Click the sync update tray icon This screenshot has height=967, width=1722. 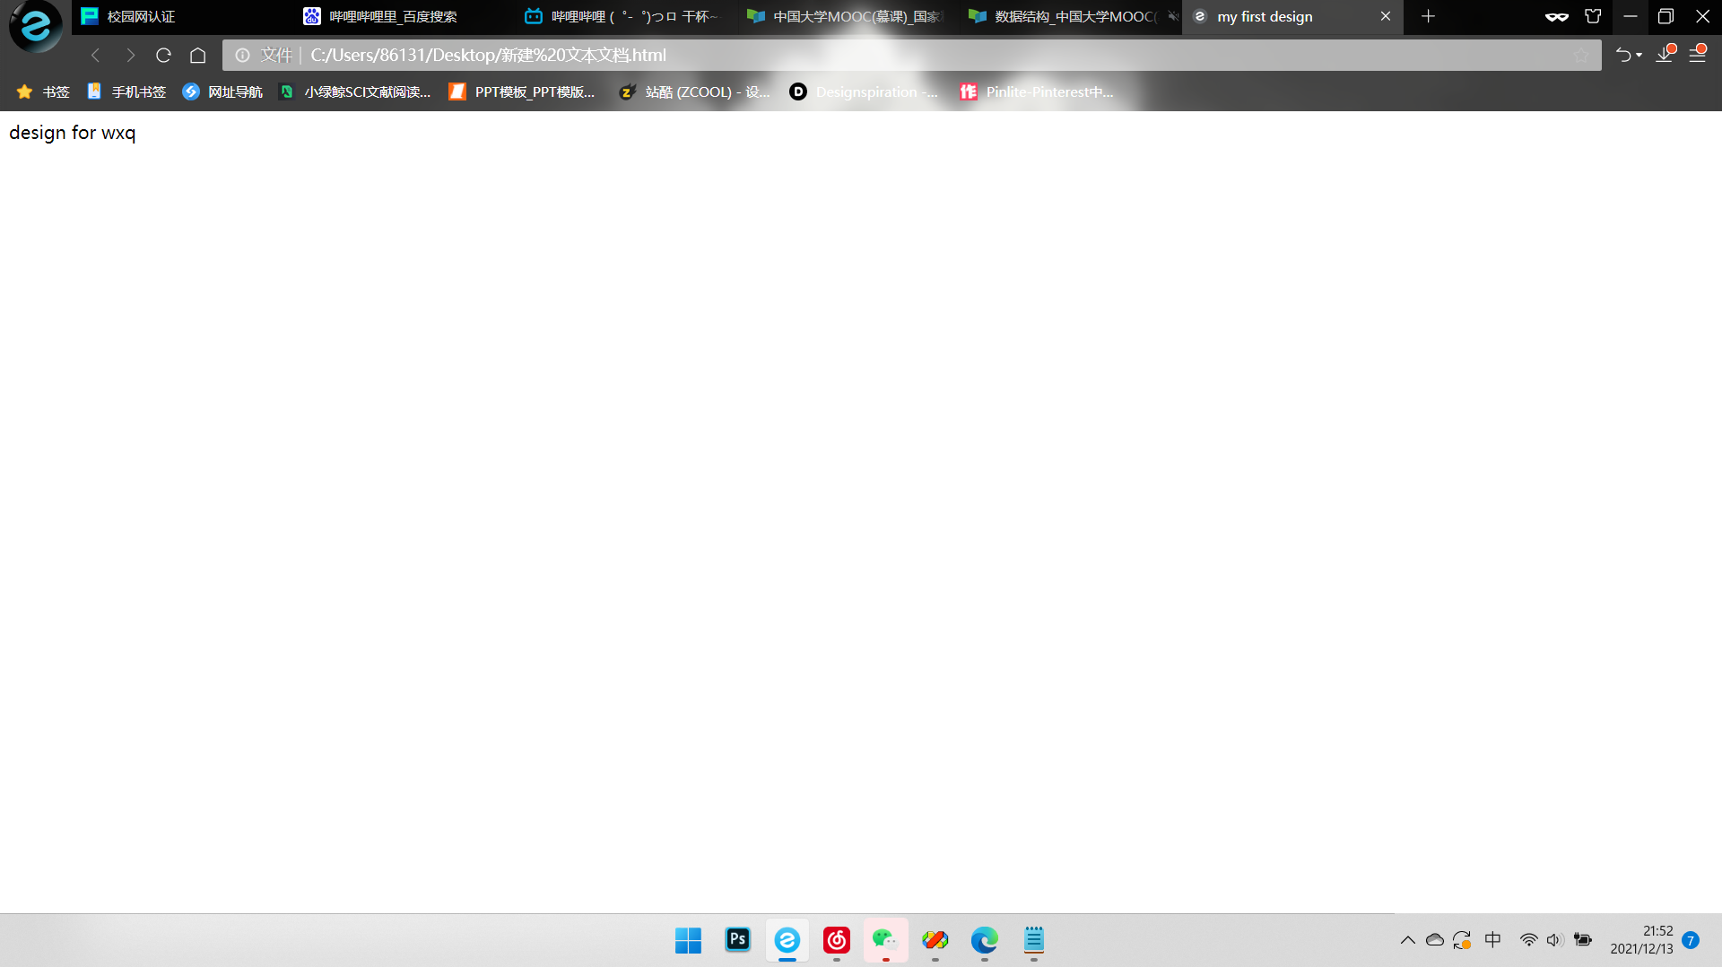point(1462,940)
